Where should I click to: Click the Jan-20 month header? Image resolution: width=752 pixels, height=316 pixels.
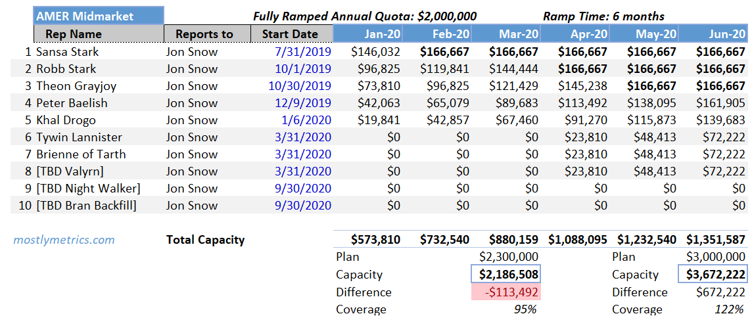375,34
